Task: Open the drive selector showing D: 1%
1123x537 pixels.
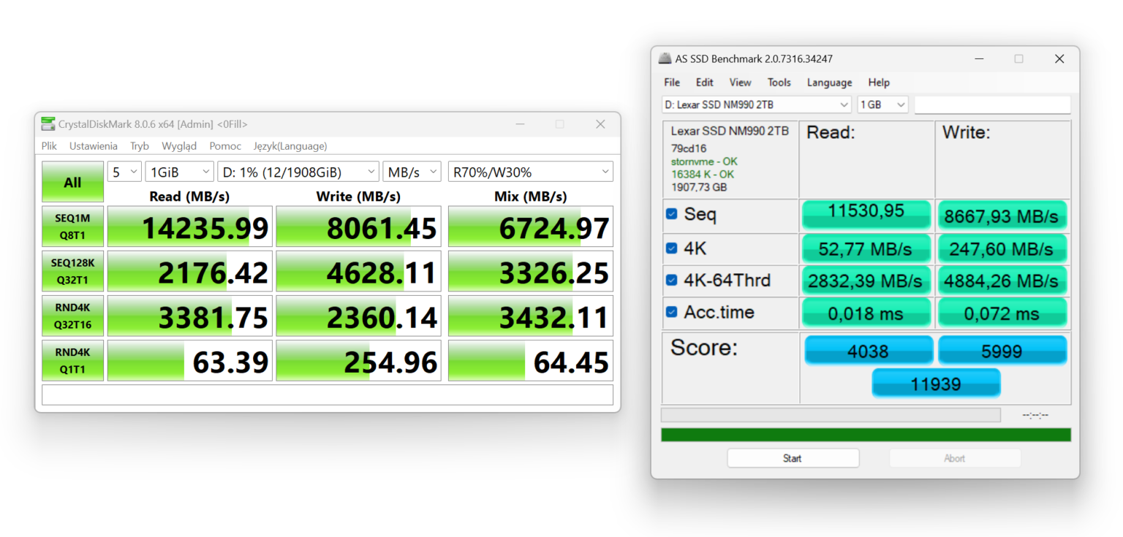Action: (298, 171)
